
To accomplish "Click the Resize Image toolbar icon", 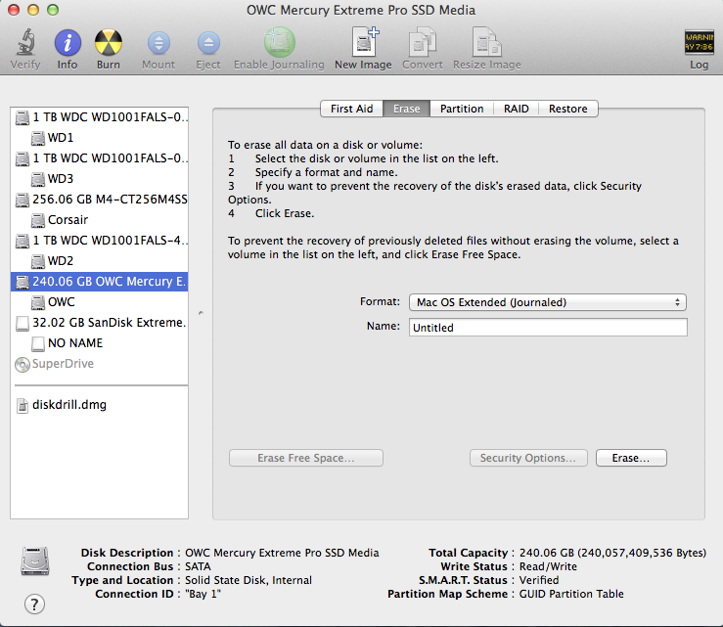I will click(487, 42).
